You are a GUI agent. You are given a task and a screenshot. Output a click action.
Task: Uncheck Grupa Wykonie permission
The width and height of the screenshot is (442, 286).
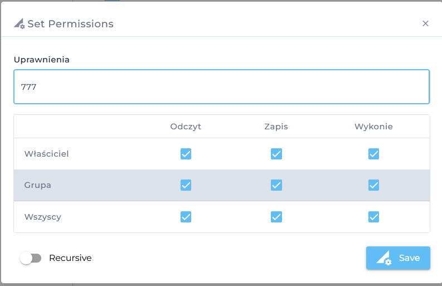coord(373,185)
